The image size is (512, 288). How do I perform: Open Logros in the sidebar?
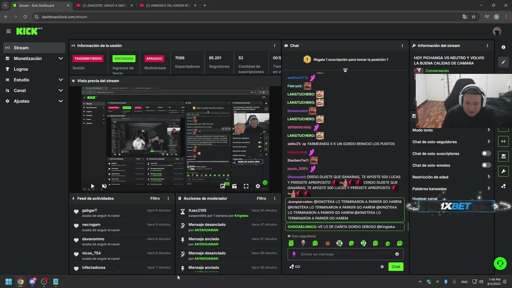tap(34, 69)
